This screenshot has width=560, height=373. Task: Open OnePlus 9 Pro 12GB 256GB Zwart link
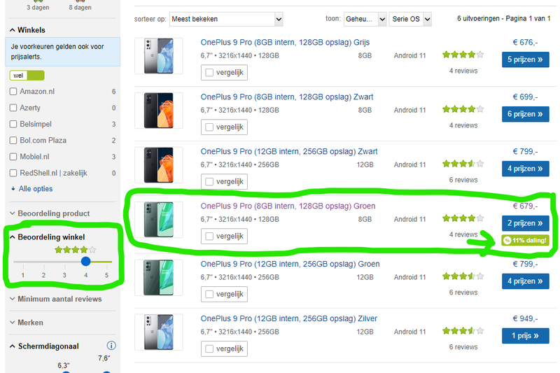[x=289, y=151]
